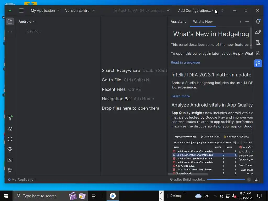Hide the Assistant panel
The height and width of the screenshot is (201, 268).
pyautogui.click(x=247, y=21)
